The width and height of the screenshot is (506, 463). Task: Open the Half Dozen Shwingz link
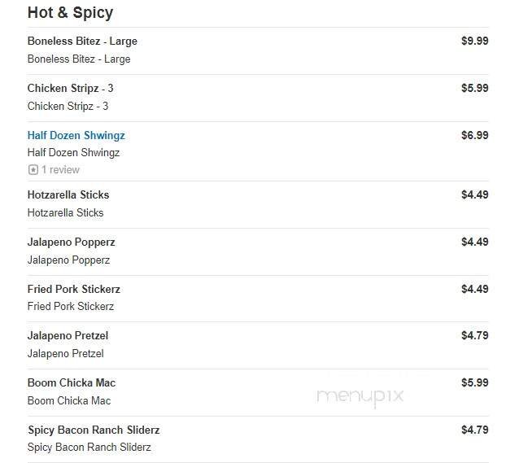pyautogui.click(x=76, y=136)
